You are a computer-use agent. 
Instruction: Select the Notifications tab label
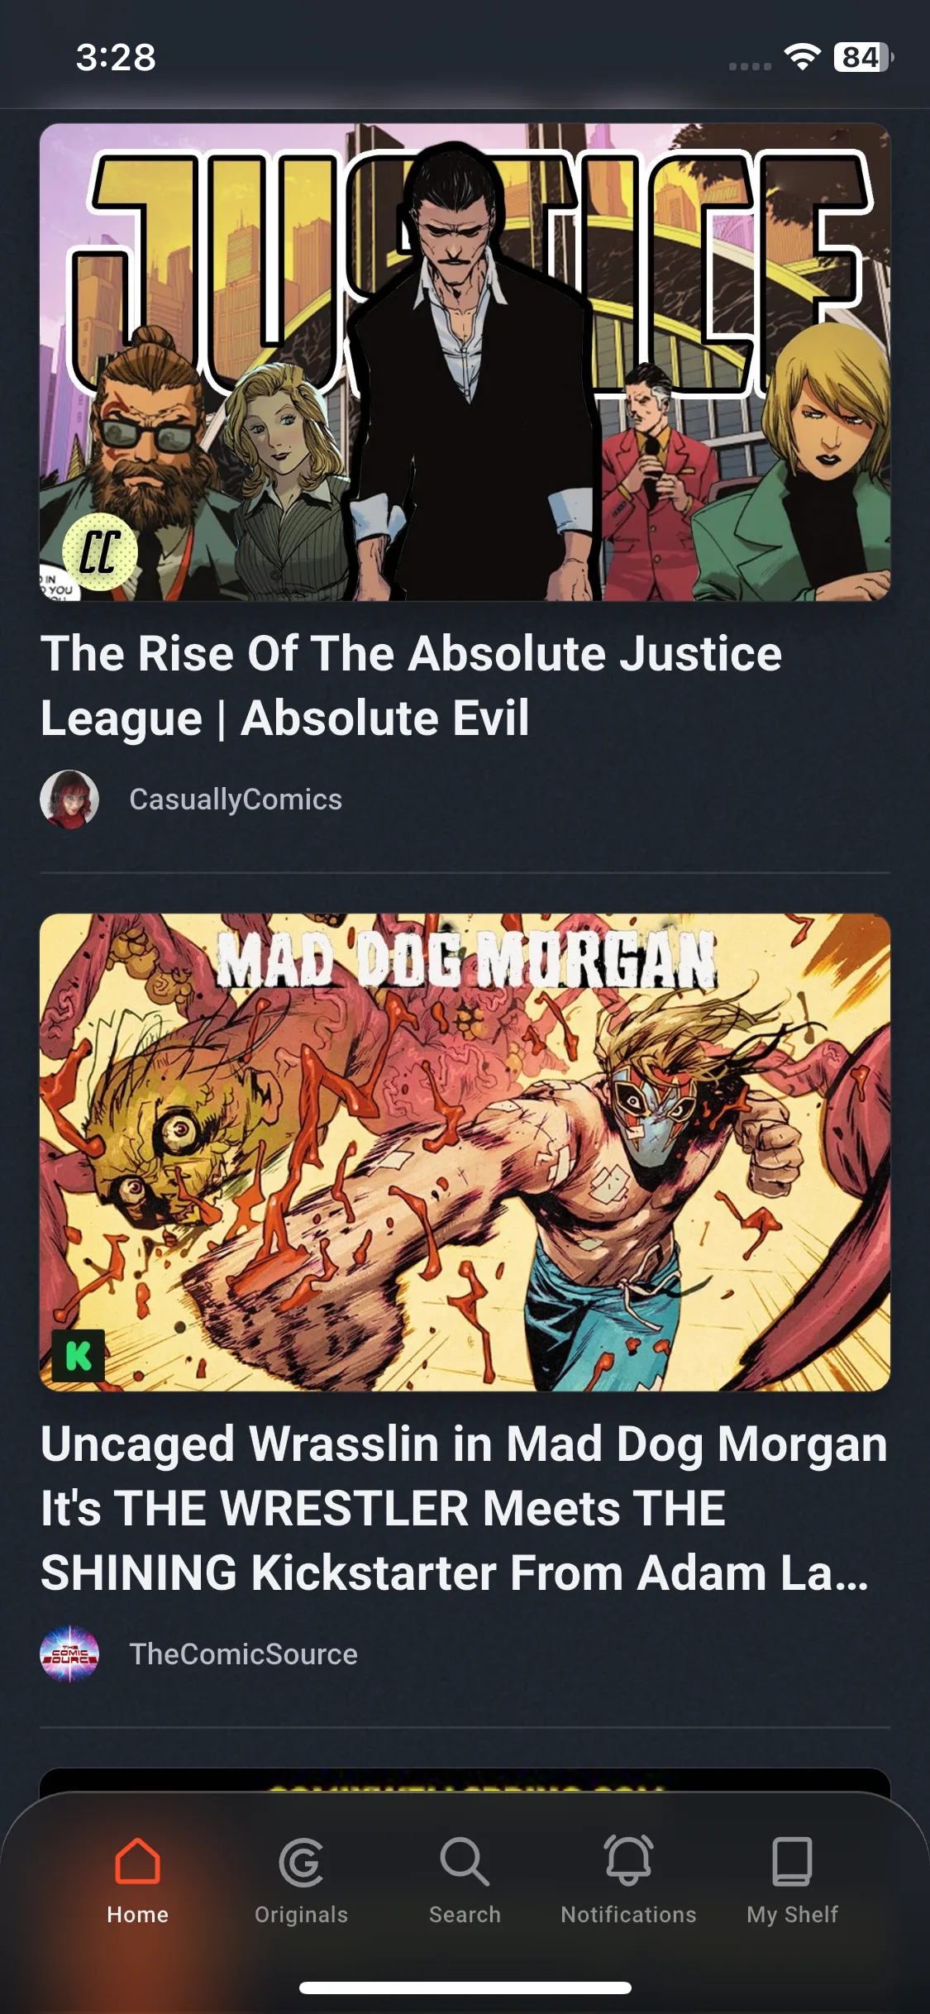click(x=628, y=1915)
